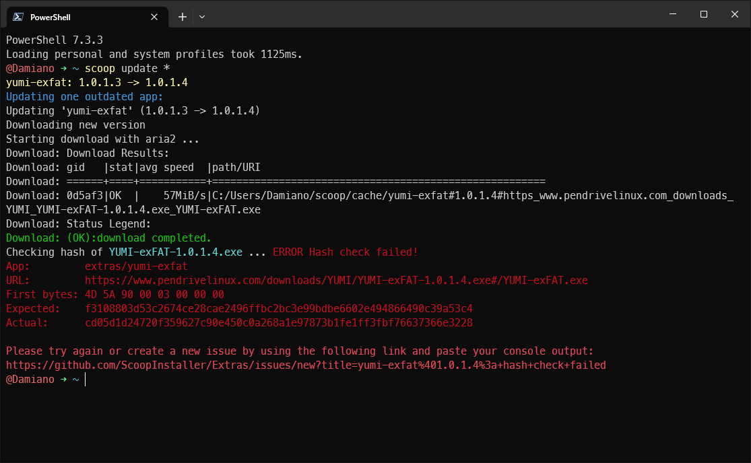
Task: Open the pendrivelinux download URL
Action: tap(336, 280)
